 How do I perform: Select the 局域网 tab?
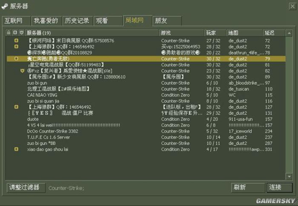[x=138, y=20]
